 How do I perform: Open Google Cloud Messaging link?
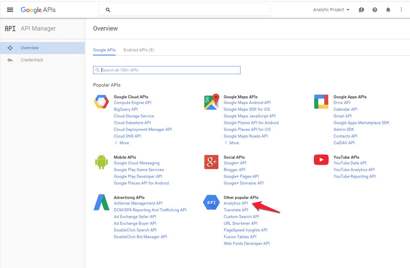(137, 163)
